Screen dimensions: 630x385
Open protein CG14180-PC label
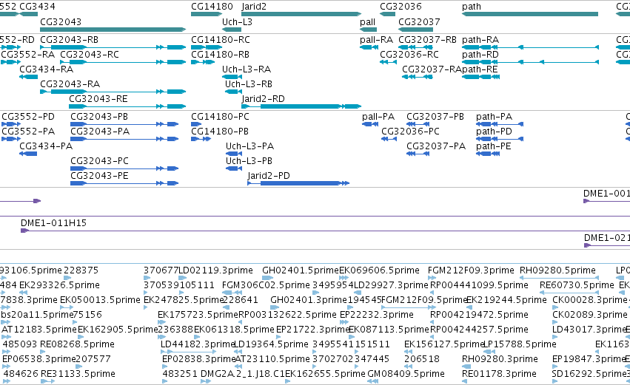click(x=220, y=117)
